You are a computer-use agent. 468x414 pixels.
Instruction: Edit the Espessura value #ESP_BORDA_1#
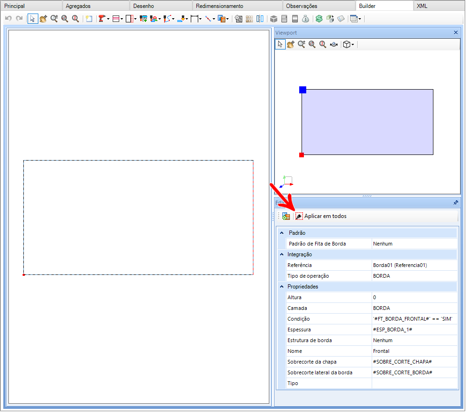(415, 330)
